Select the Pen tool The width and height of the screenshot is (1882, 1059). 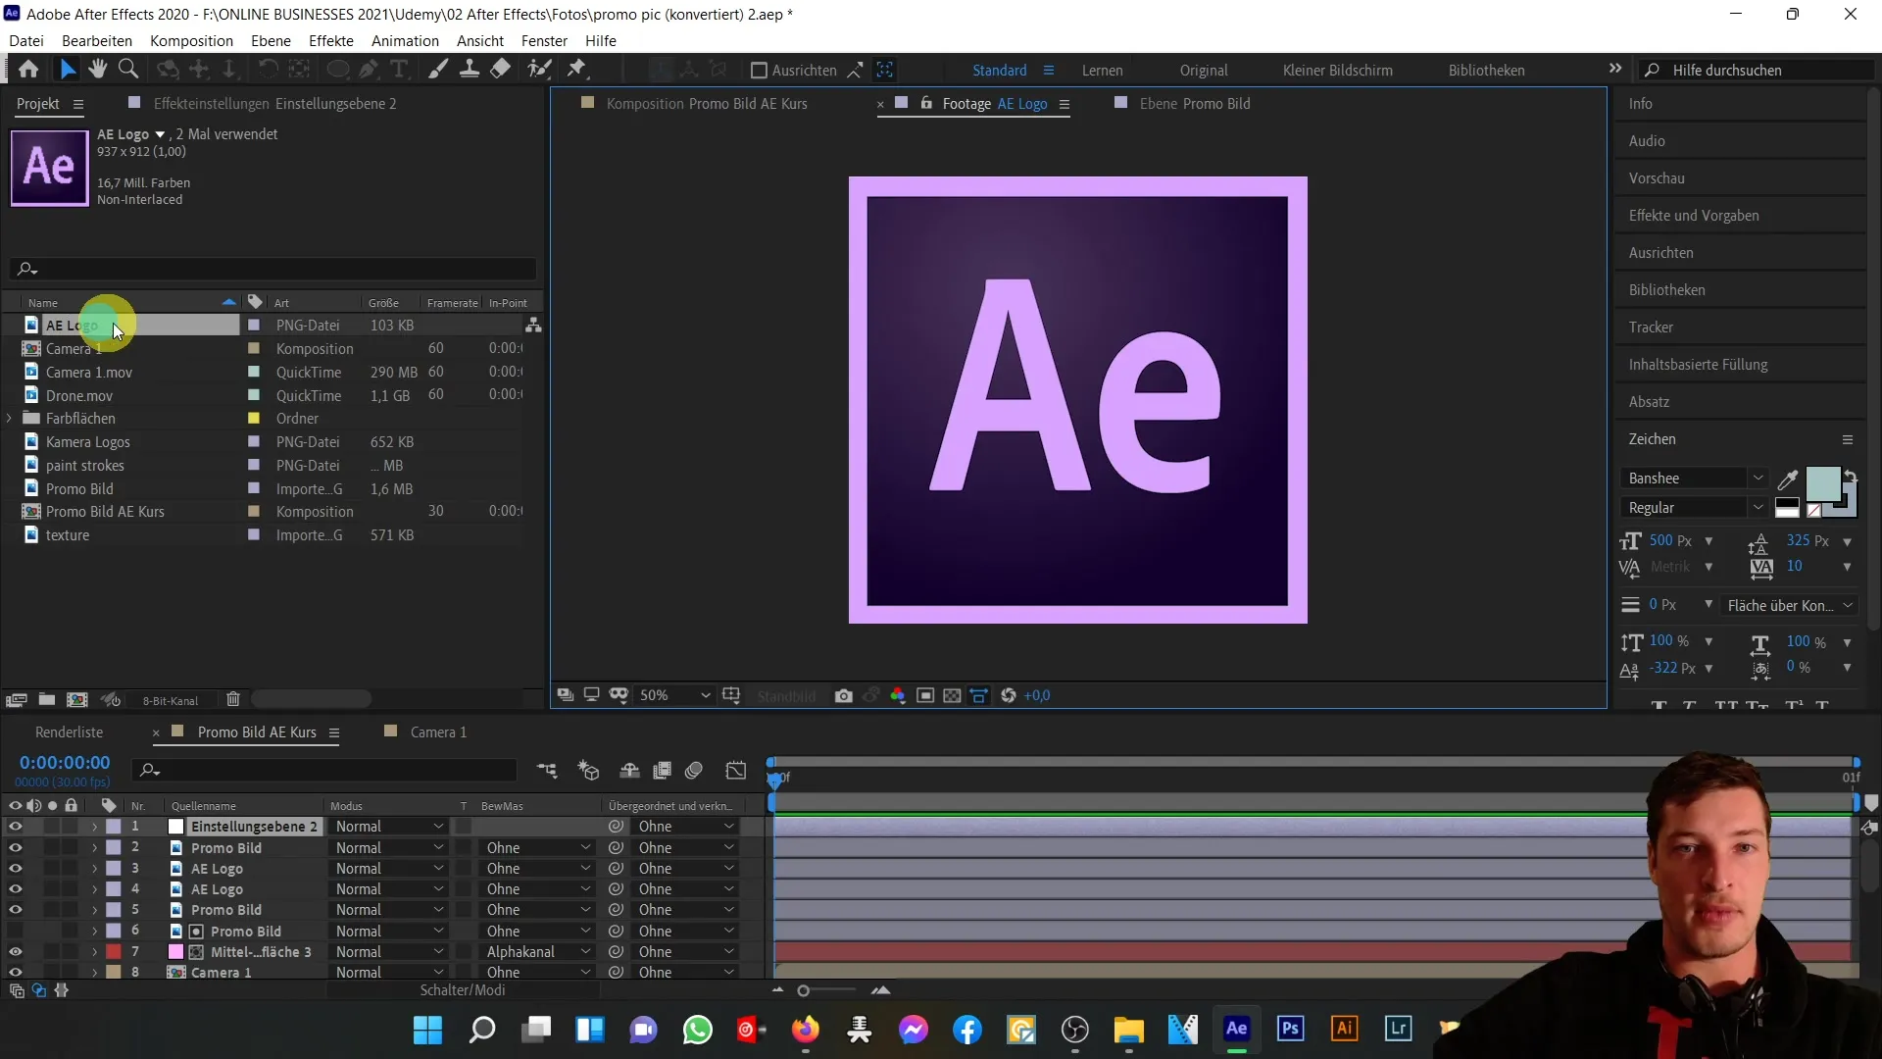point(369,70)
